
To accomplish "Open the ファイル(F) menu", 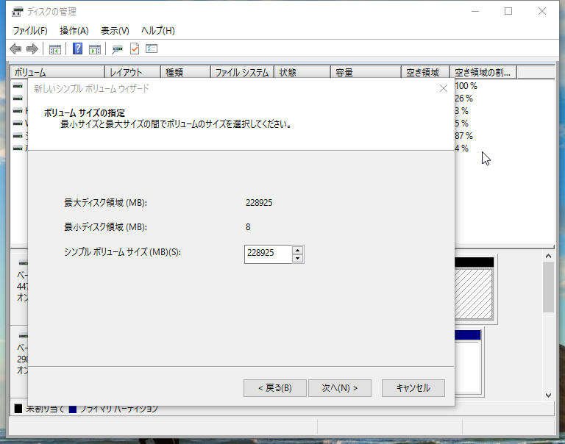I will pyautogui.click(x=30, y=31).
